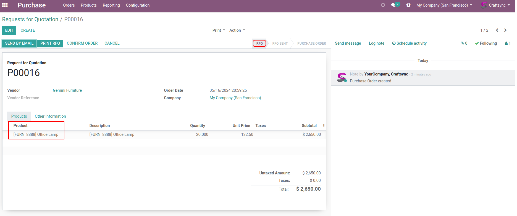This screenshot has width=517, height=216.
Task: Open the conversations chat bubble icon
Action: tap(393, 5)
